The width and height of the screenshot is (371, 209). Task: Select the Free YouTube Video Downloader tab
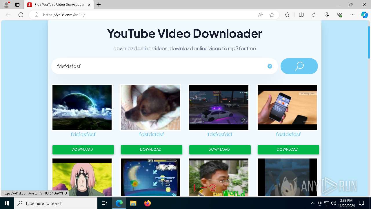coord(59,5)
